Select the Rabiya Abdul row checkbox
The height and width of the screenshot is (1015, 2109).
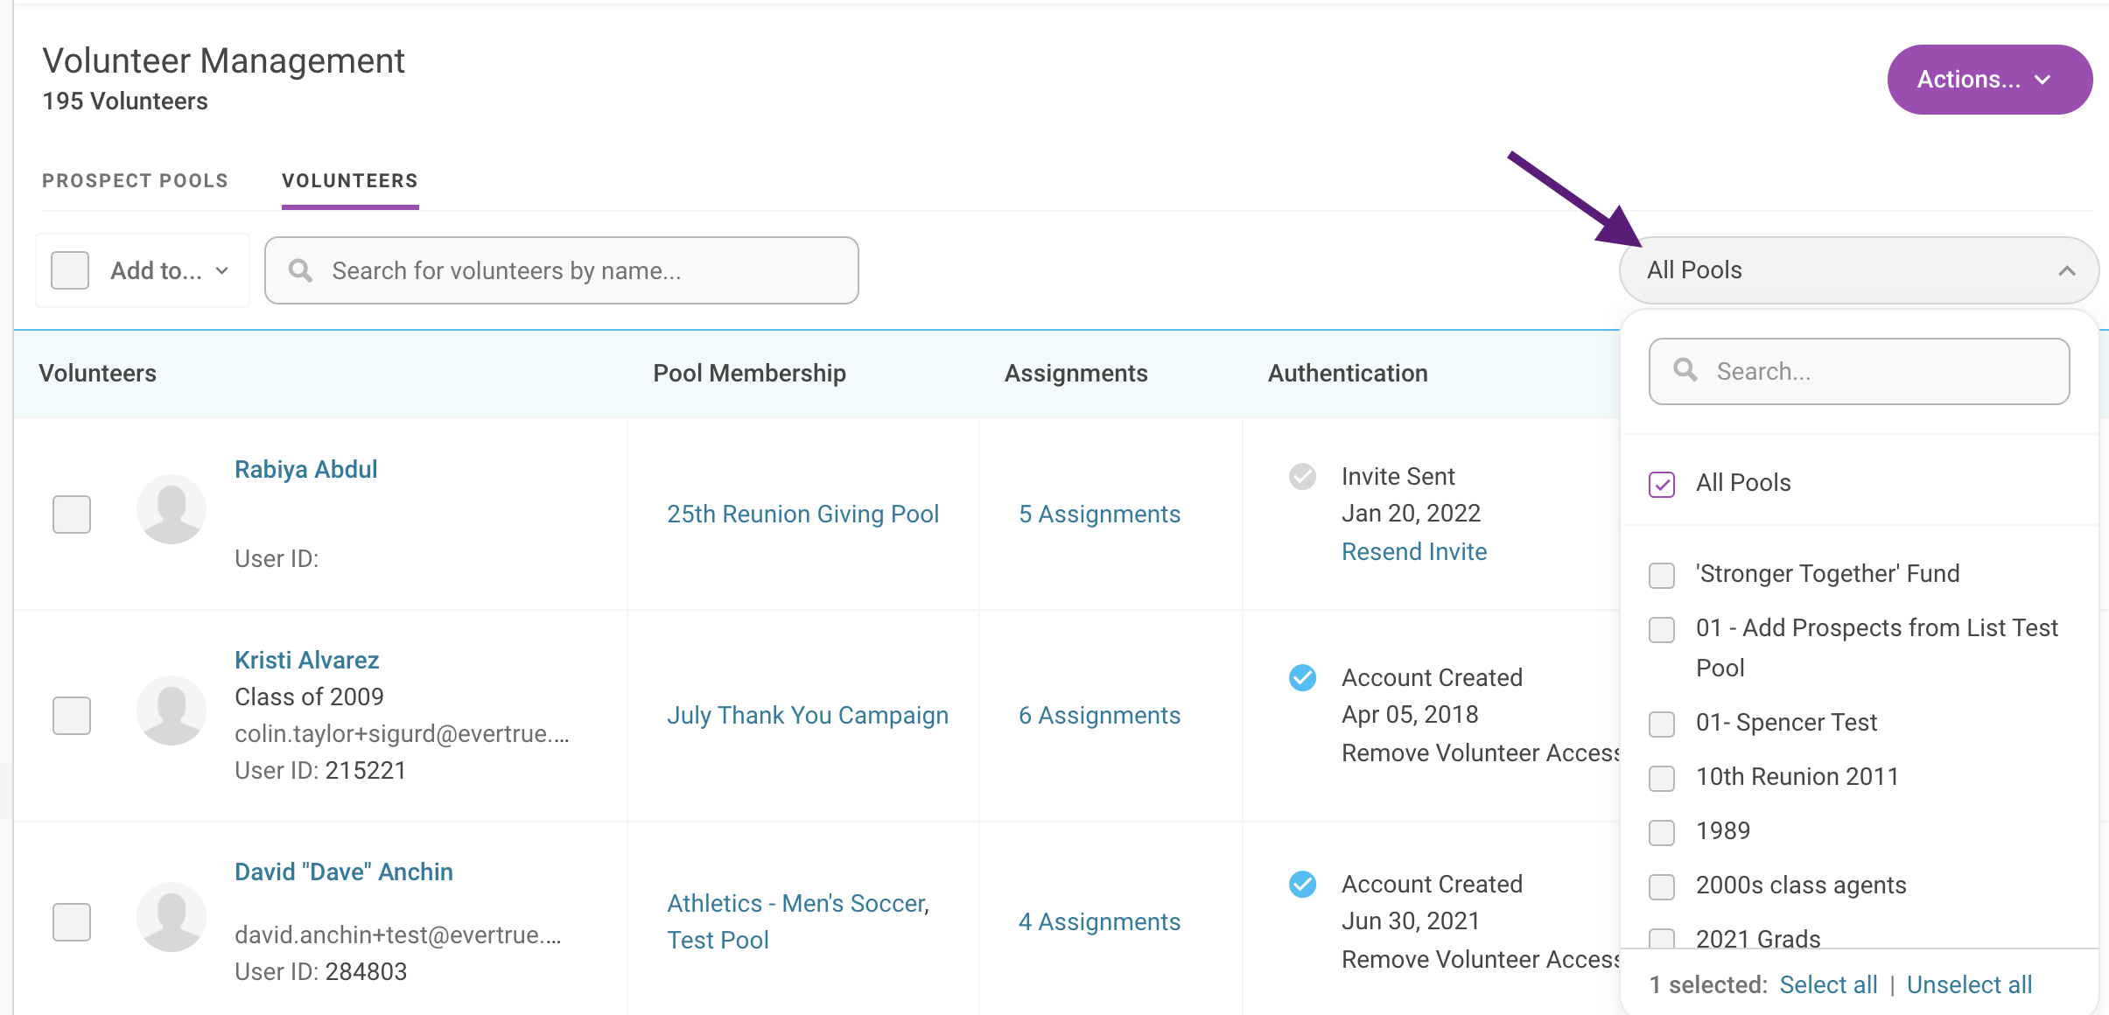[x=72, y=514]
